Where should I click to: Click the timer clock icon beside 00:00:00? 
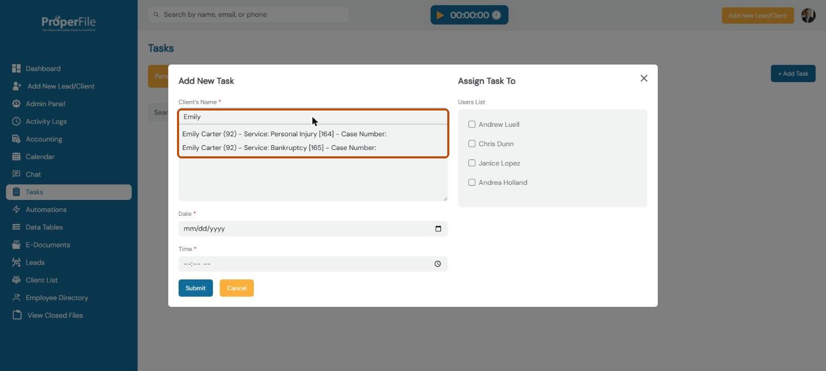click(x=496, y=15)
